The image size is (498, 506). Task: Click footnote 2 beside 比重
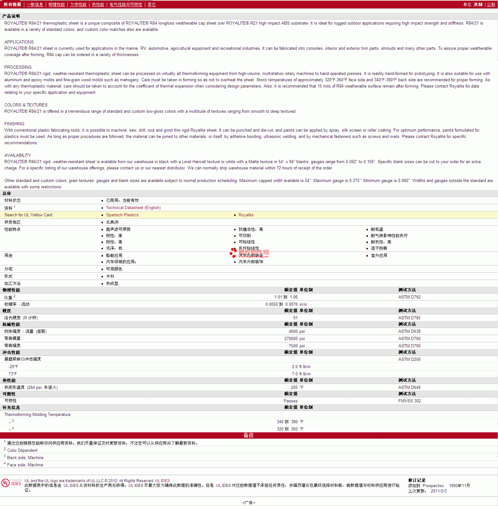click(14, 296)
